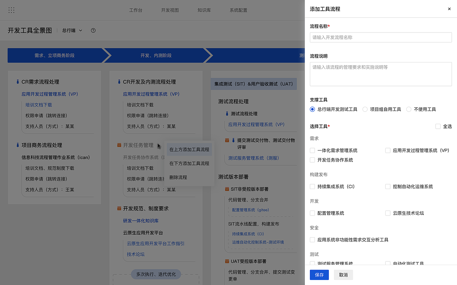The width and height of the screenshot is (457, 285).
Task: Open the app launcher grid in the top-left corner
Action: (x=11, y=10)
